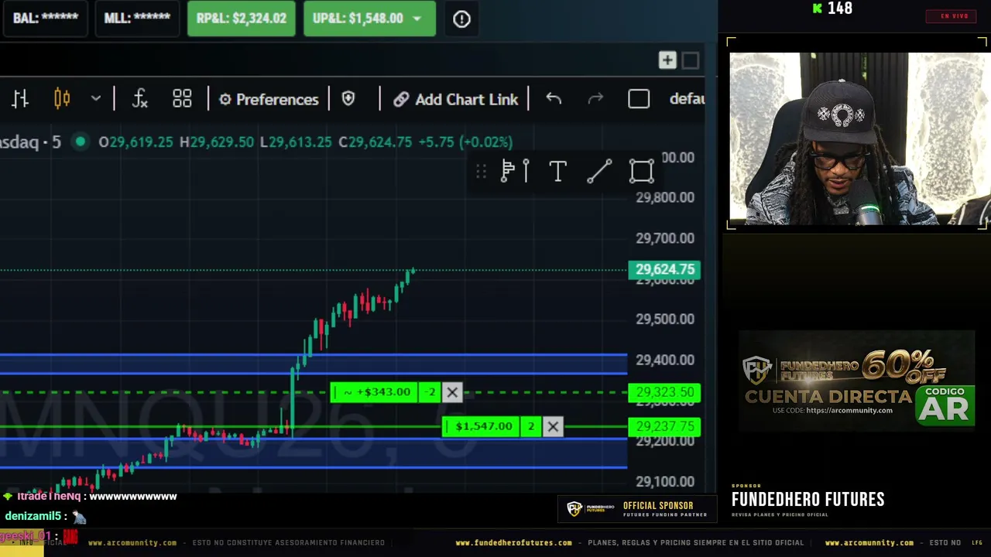Select the 29,237.75 entry price label
Screen dimensions: 991x557
(x=665, y=426)
